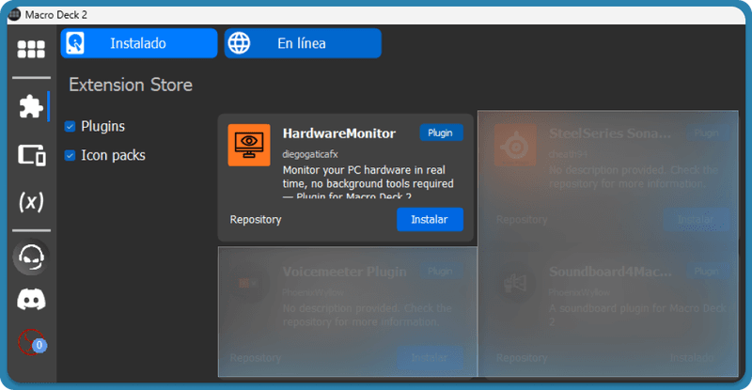
Task: Click the notifications icon with 0 badge
Action: click(x=32, y=342)
